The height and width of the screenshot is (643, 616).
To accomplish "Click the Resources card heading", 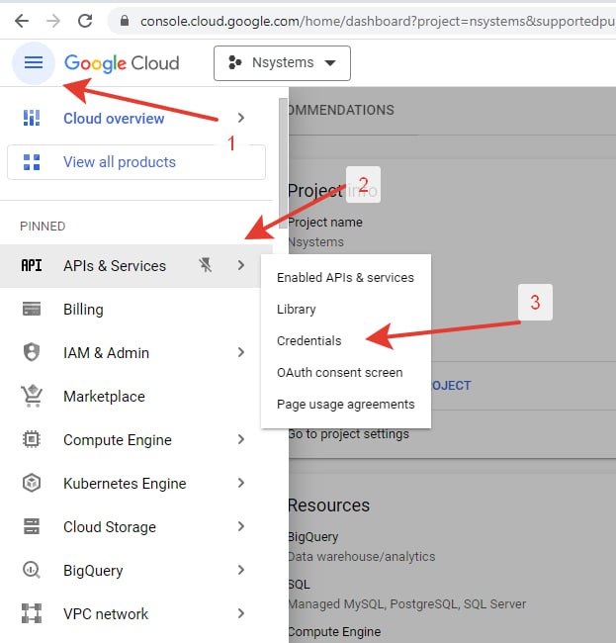I will (x=329, y=505).
